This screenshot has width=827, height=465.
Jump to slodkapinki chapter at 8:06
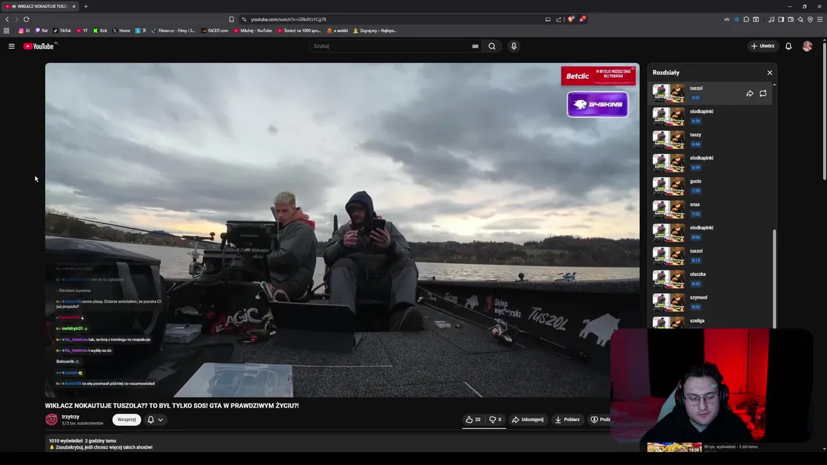coord(711,232)
